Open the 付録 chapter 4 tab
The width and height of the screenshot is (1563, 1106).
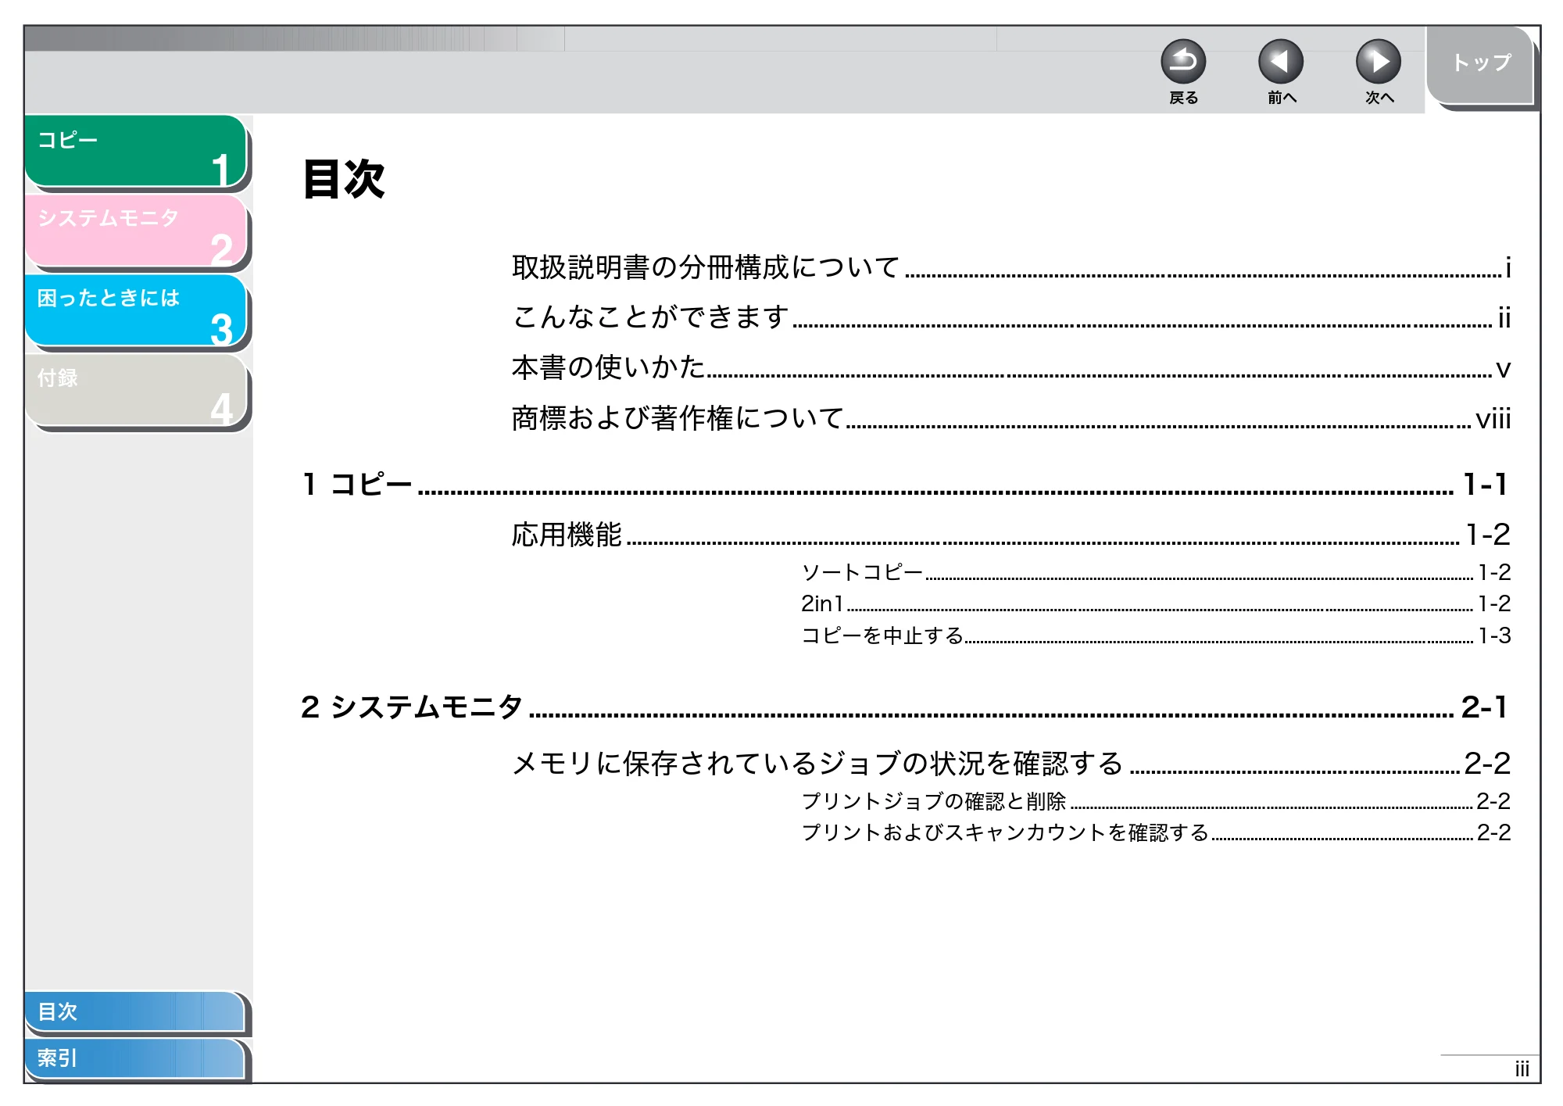pyautogui.click(x=136, y=390)
